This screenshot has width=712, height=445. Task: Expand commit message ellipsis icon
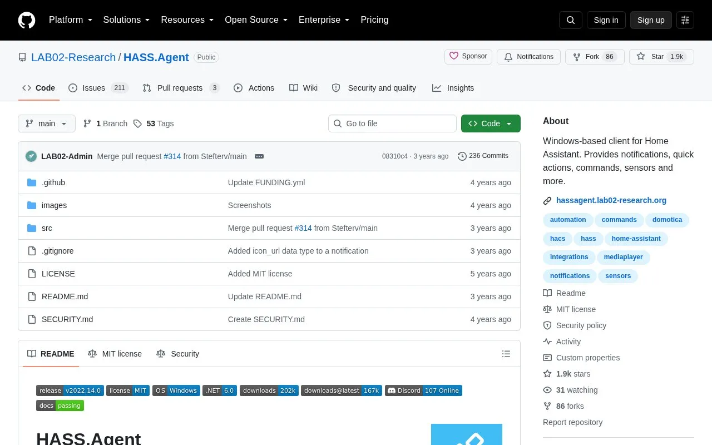tap(259, 156)
